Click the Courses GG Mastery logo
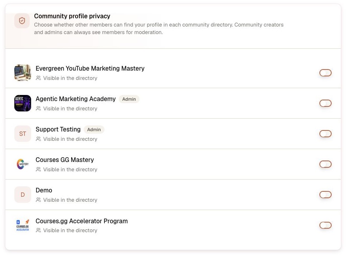Screen dimensions: 347x258 pos(23,164)
